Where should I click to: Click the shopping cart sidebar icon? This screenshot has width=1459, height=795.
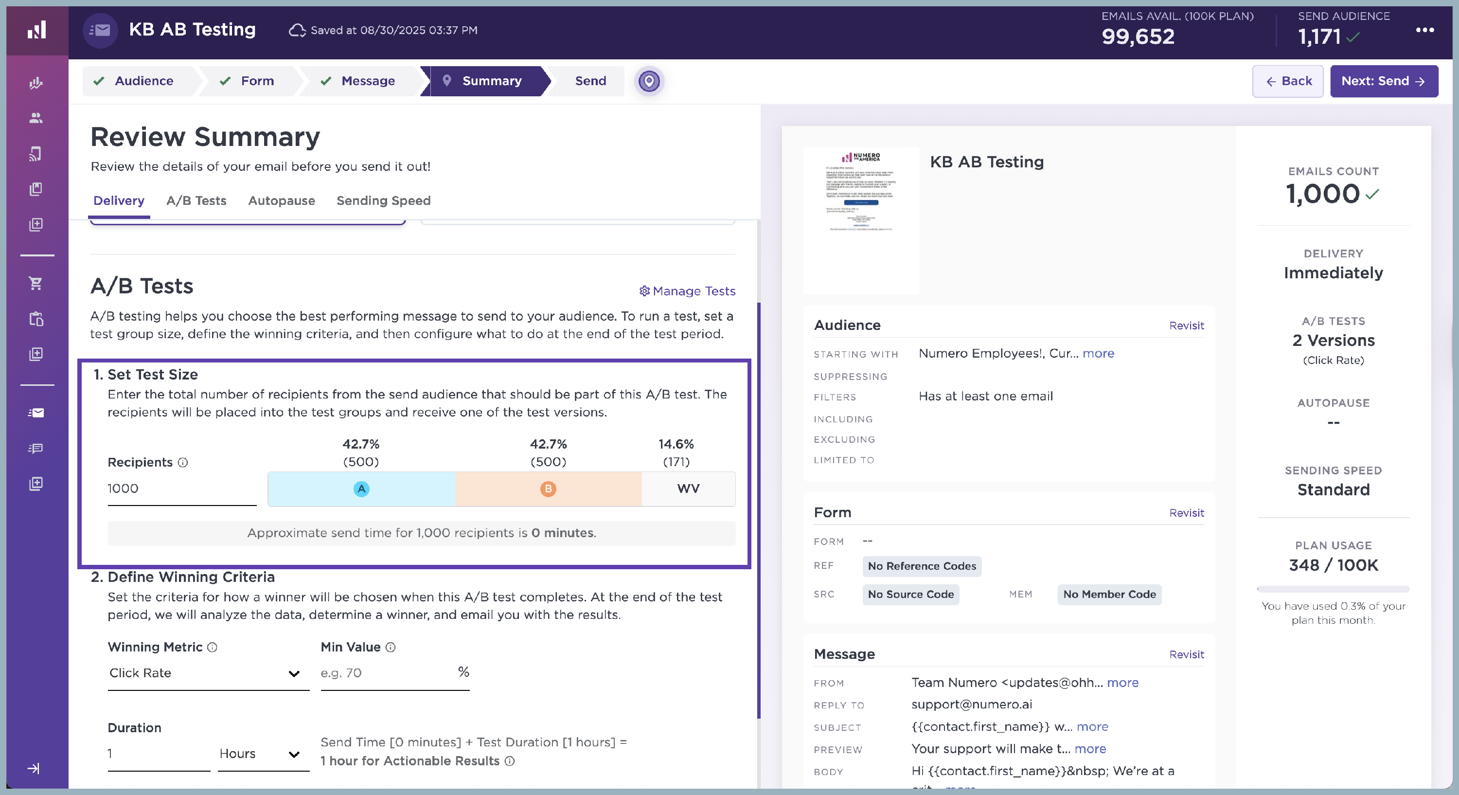coord(36,283)
